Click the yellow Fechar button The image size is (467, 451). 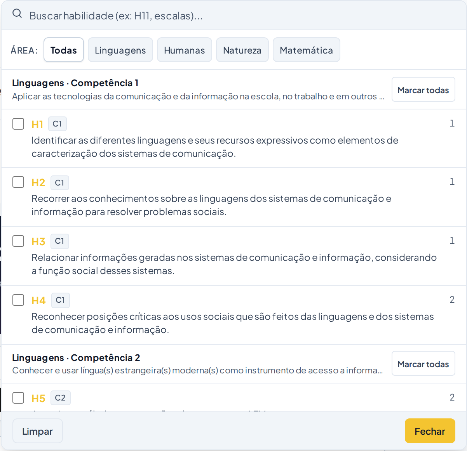coord(430,431)
